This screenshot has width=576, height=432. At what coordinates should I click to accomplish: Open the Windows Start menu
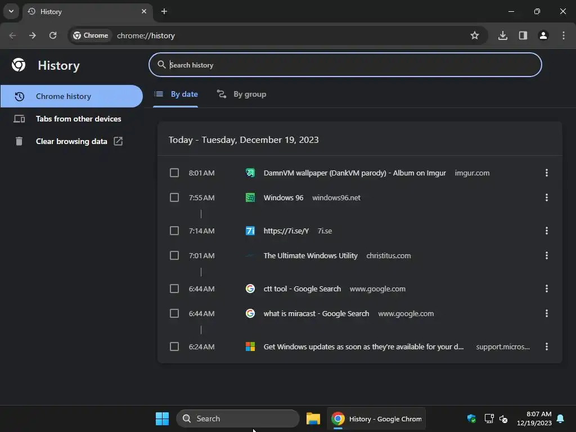162,418
